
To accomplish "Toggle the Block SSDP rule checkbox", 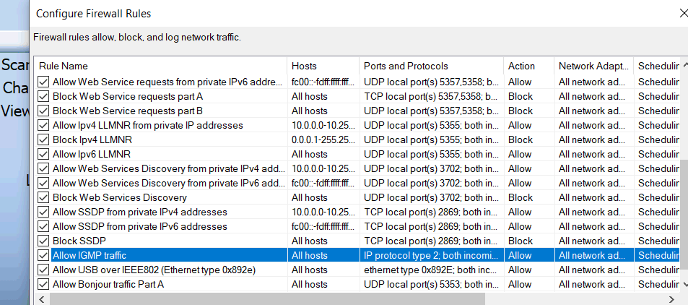I will (x=44, y=241).
